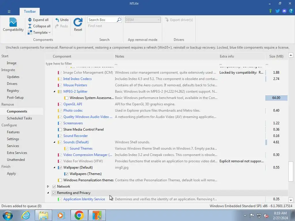Viewport: 295px width, 221px height.
Task: Toggle the Remoting and Privacy checkbox
Action: click(x=54, y=193)
